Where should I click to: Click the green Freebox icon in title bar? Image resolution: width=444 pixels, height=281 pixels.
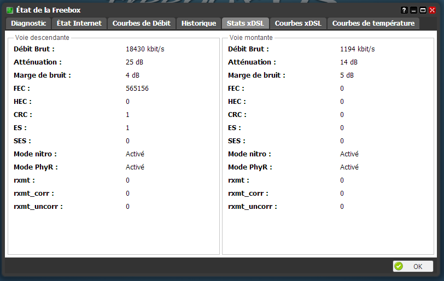point(10,10)
